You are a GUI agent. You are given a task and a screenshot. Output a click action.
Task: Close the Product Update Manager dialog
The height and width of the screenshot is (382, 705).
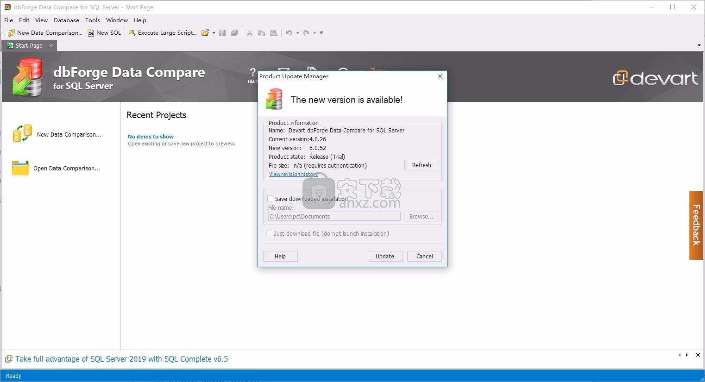click(440, 76)
